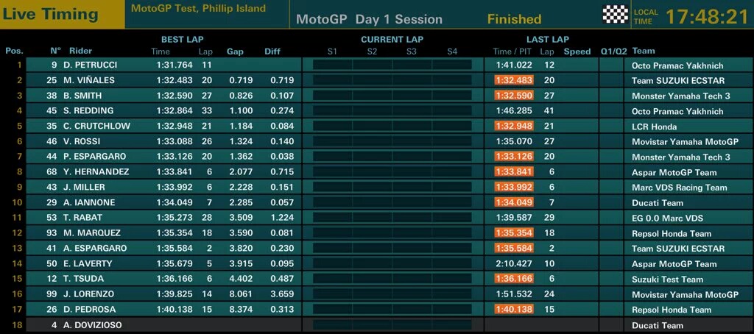Click the Gap column header
The width and height of the screenshot is (754, 334).
pos(235,51)
